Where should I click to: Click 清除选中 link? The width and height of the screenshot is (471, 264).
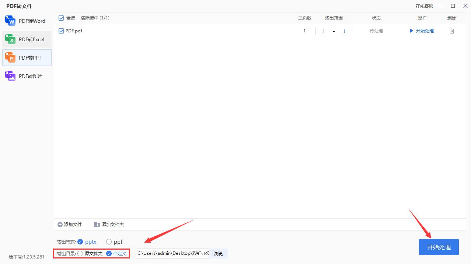(x=90, y=18)
